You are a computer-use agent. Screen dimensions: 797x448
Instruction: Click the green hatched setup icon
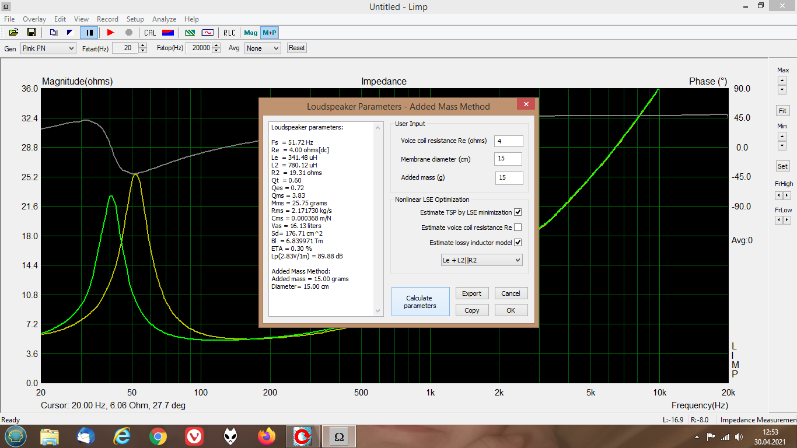190,33
